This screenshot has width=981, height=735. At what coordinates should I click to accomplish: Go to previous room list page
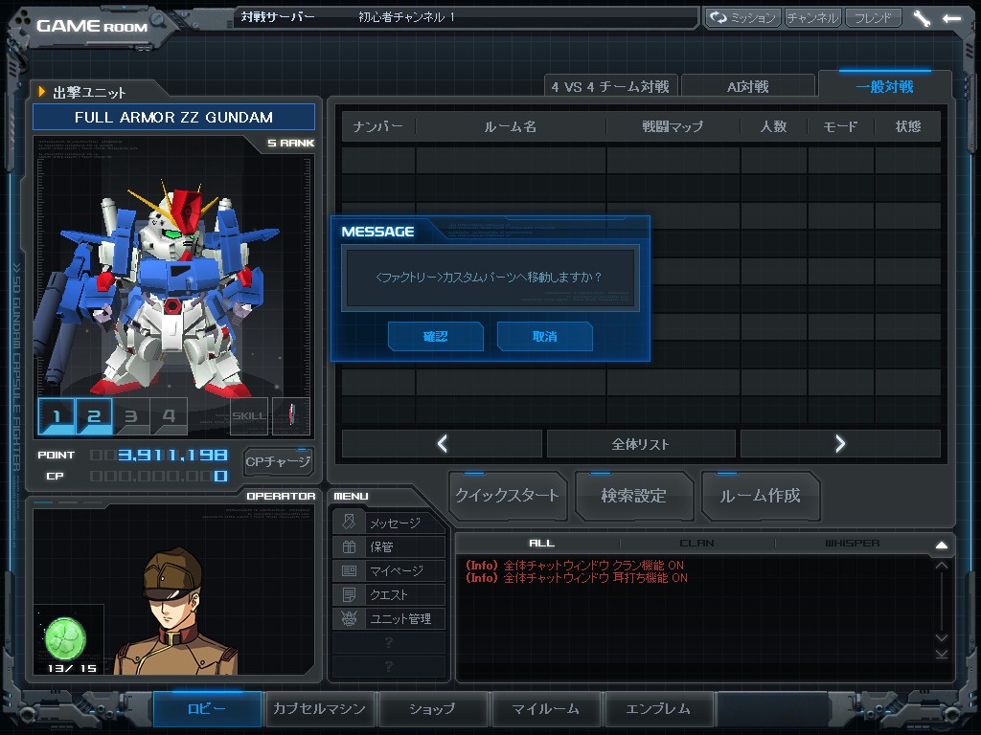(x=442, y=443)
